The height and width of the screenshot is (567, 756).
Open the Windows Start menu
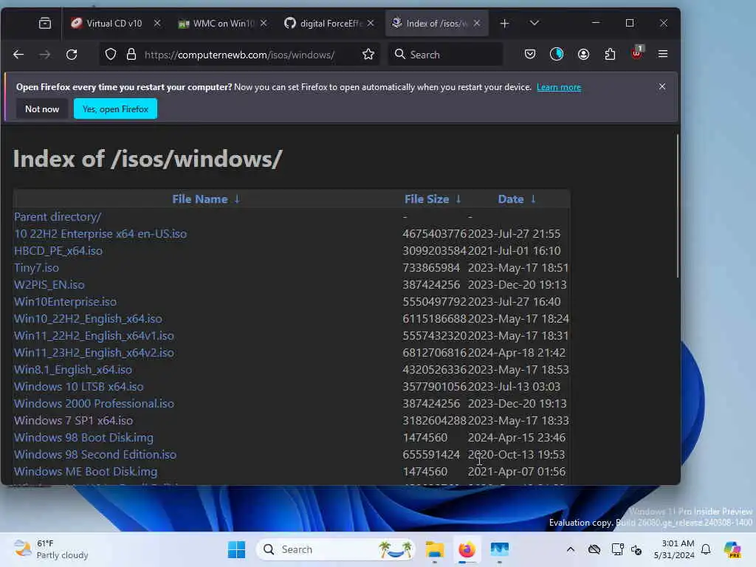click(x=236, y=549)
